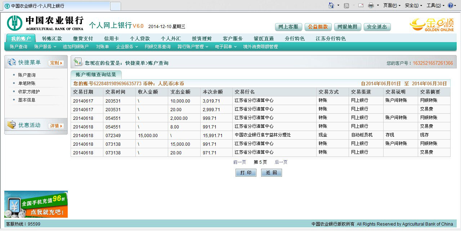This screenshot has height=231, width=461.
Task: Go to previous page via 前一页
Action: coord(240,162)
